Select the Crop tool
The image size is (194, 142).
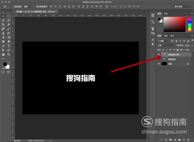3,25
